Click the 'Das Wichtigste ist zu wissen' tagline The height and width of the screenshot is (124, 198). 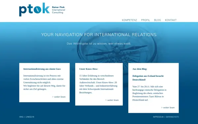click(99, 44)
